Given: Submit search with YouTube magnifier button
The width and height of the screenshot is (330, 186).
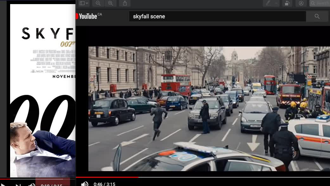Looking at the screenshot, I should click(x=317, y=16).
